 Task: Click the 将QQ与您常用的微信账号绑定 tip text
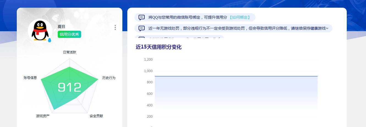(x=188, y=17)
